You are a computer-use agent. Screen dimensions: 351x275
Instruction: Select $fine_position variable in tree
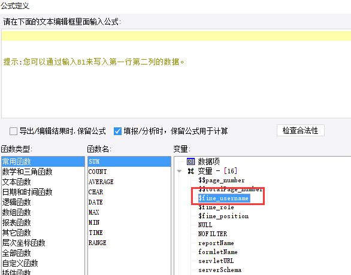223,216
